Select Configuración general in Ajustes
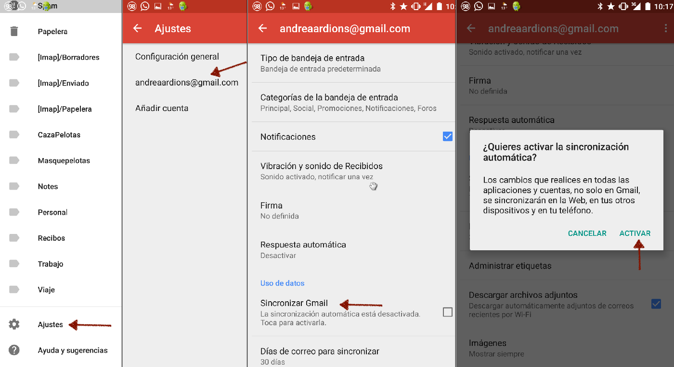The width and height of the screenshot is (674, 367). [178, 56]
